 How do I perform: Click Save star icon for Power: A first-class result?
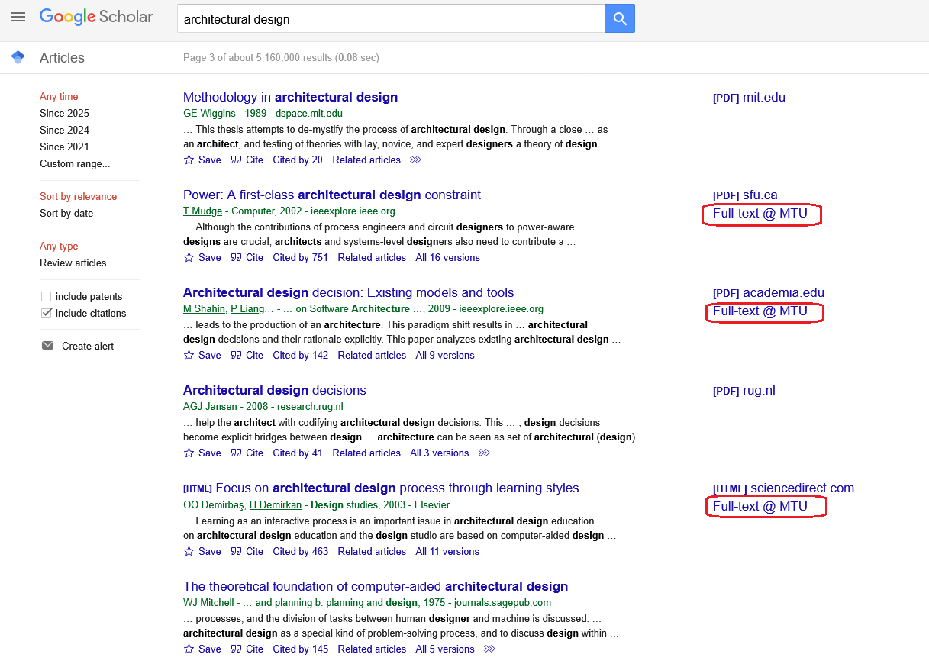[189, 257]
